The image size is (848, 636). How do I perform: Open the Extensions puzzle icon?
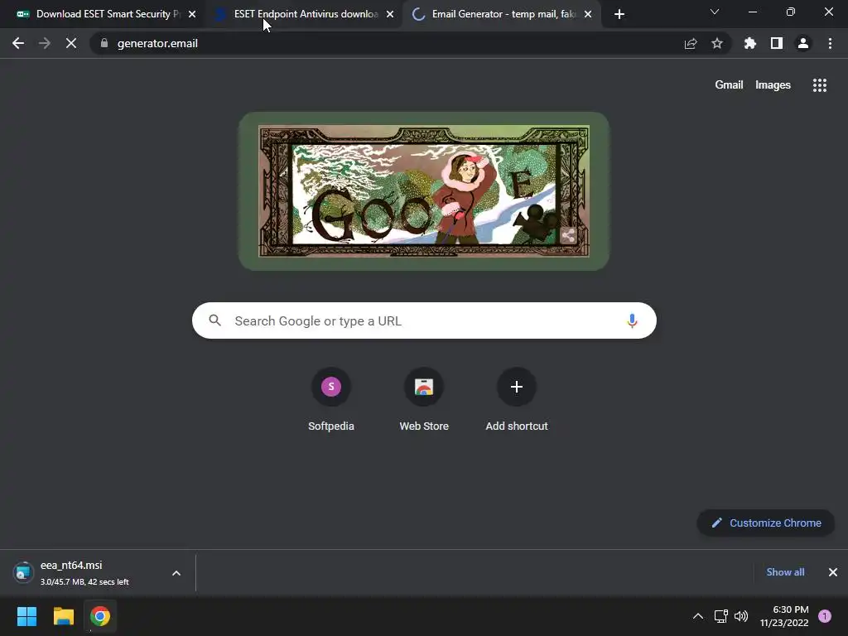tap(750, 43)
